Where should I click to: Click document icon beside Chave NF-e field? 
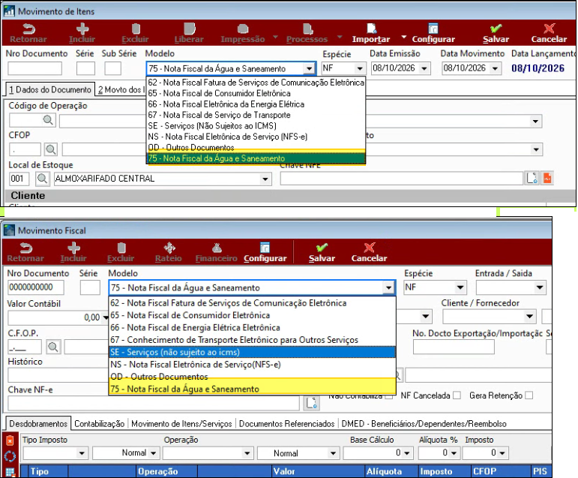311,403
